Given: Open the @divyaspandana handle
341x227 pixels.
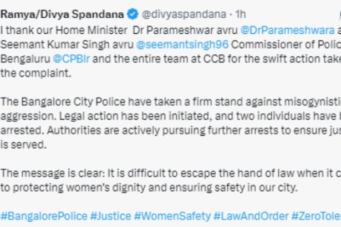Looking at the screenshot, I should [184, 14].
